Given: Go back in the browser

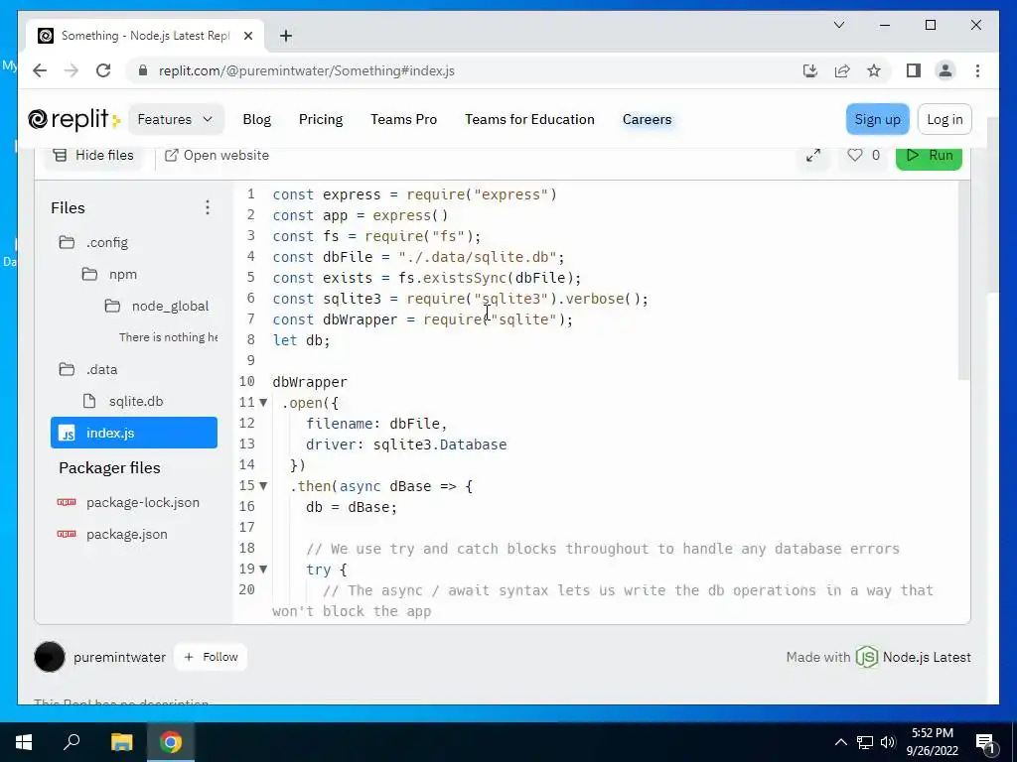Looking at the screenshot, I should [40, 70].
